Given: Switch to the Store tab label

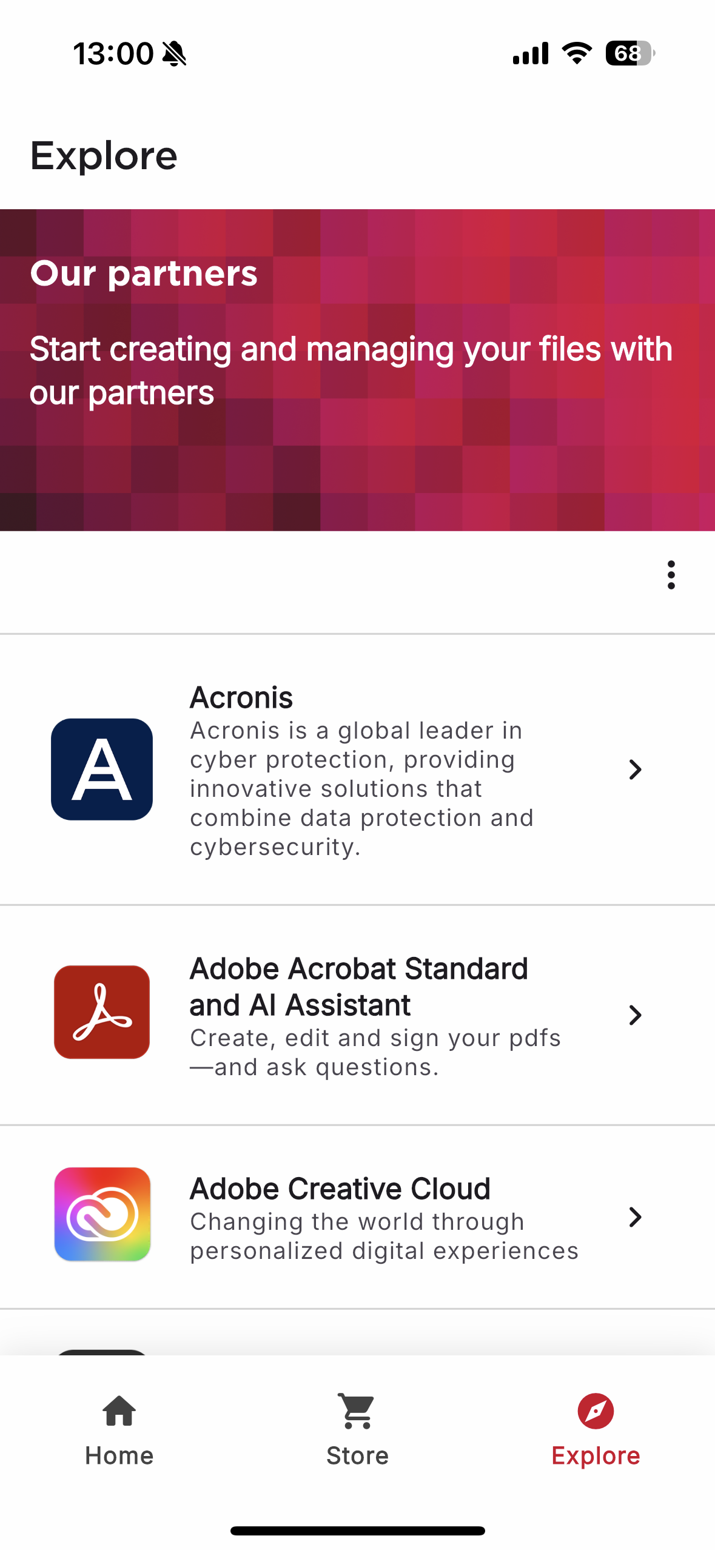Looking at the screenshot, I should (x=357, y=1455).
